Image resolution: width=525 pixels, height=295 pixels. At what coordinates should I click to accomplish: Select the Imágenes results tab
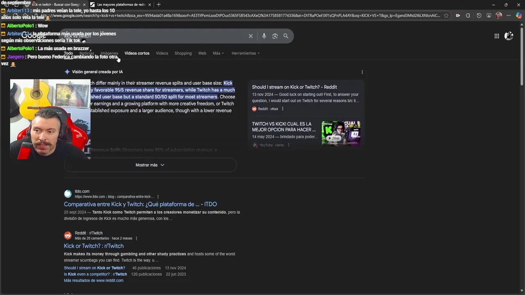(109, 53)
